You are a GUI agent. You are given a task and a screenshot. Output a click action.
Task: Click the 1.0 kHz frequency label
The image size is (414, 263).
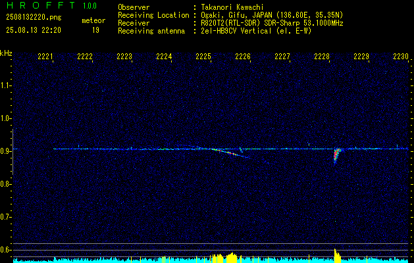point(4,118)
